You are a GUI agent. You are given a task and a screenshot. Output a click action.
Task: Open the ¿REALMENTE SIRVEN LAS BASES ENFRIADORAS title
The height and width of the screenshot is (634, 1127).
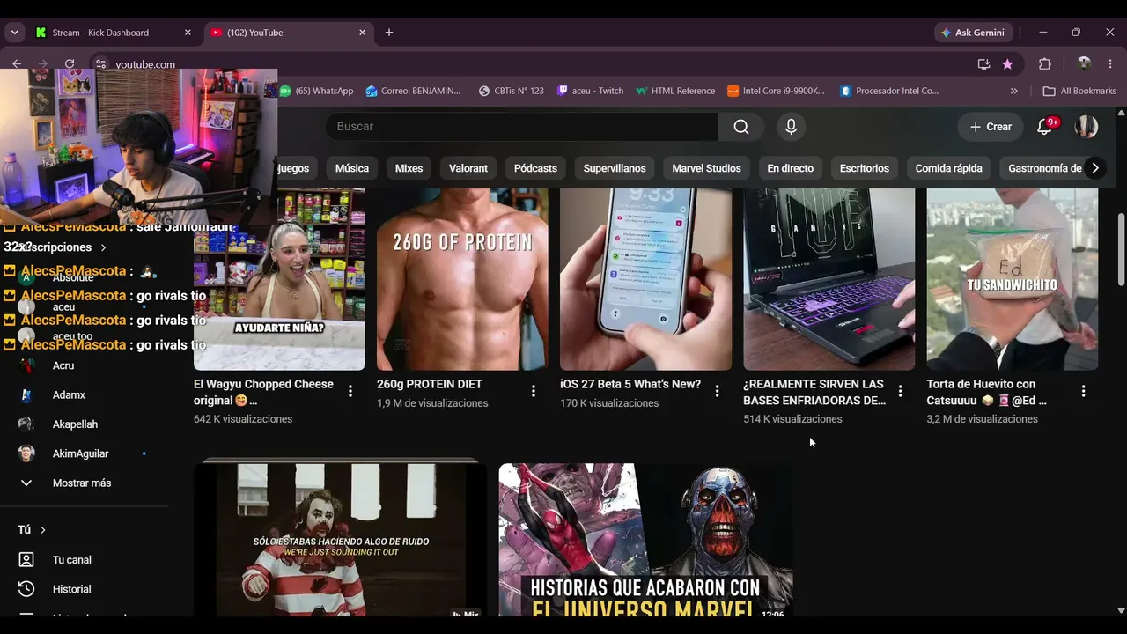point(814,392)
